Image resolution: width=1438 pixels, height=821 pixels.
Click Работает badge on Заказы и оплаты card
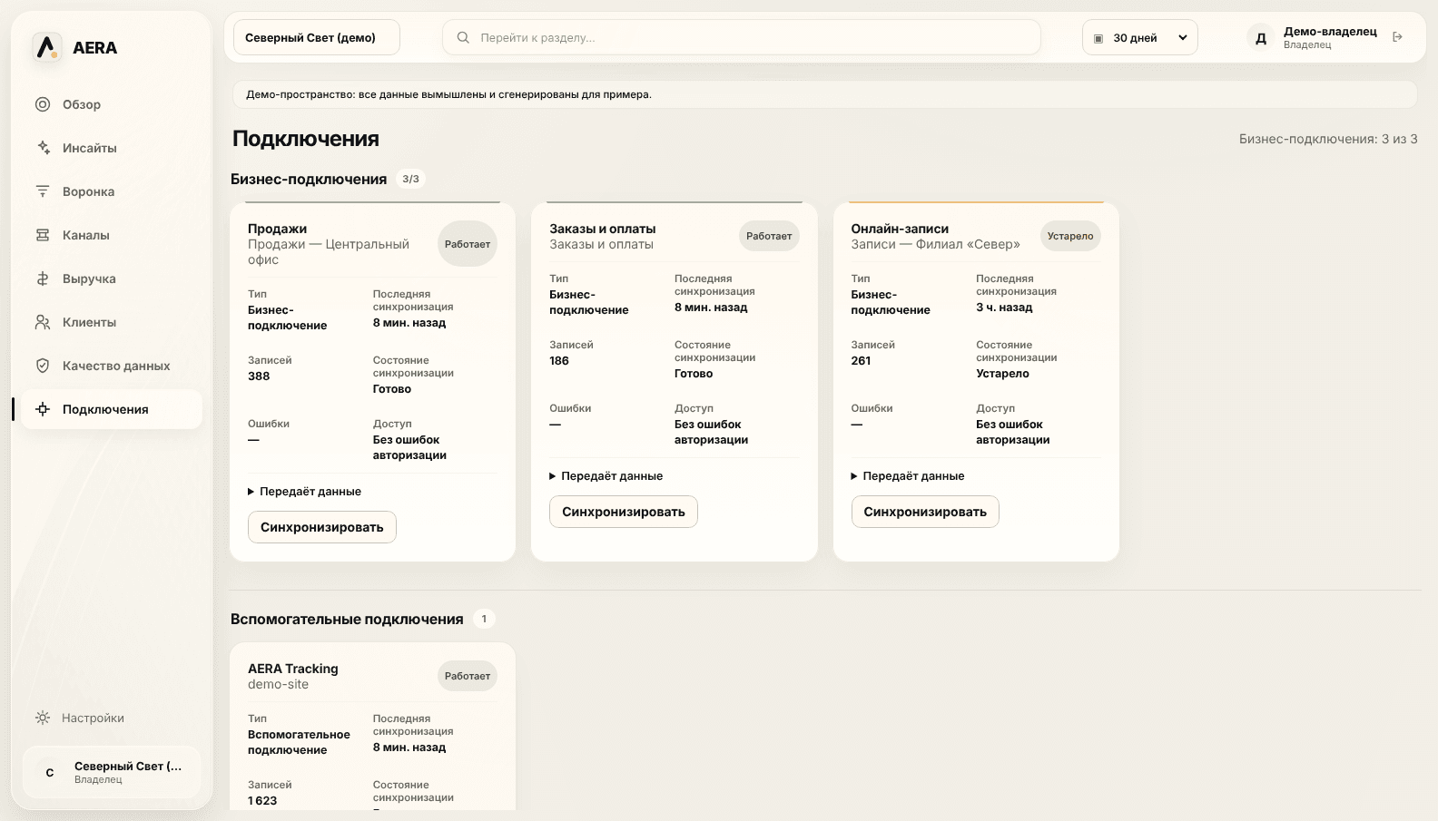(x=769, y=236)
